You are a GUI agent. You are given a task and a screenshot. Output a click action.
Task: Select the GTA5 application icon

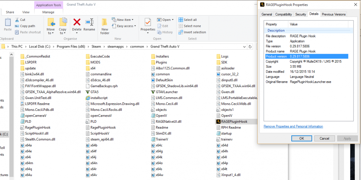[x=87, y=92]
